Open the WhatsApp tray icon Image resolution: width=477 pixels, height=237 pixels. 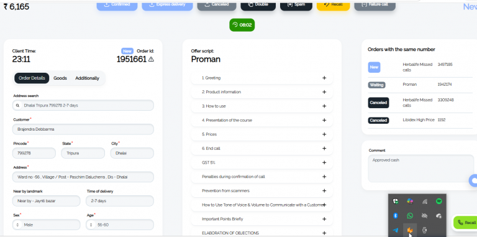(410, 216)
